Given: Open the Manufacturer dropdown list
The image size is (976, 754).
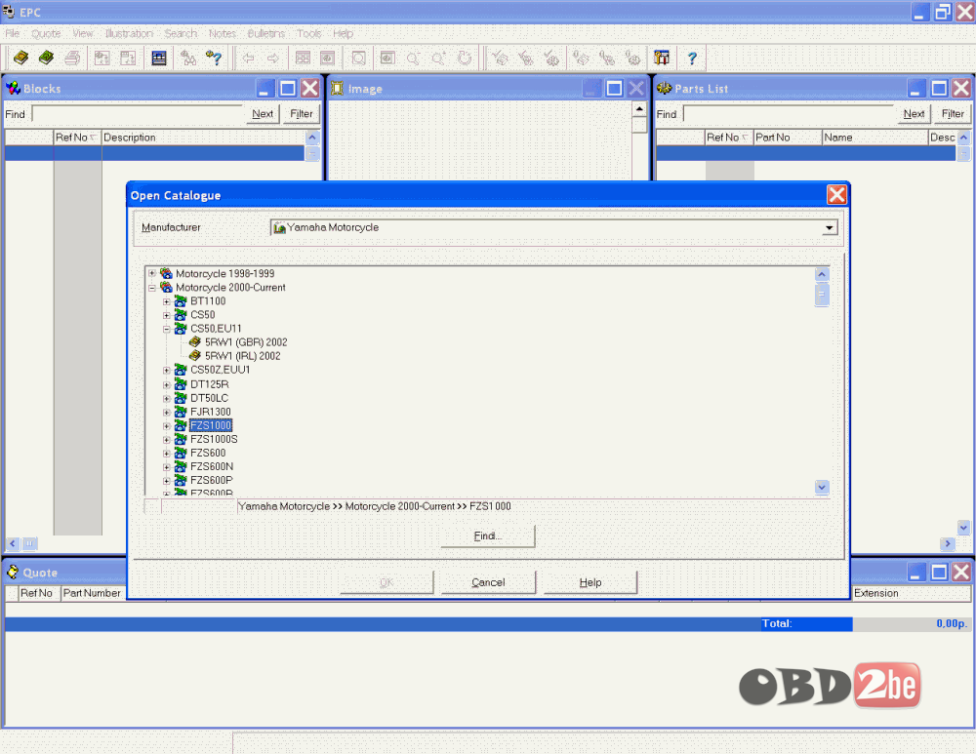Looking at the screenshot, I should pos(829,227).
